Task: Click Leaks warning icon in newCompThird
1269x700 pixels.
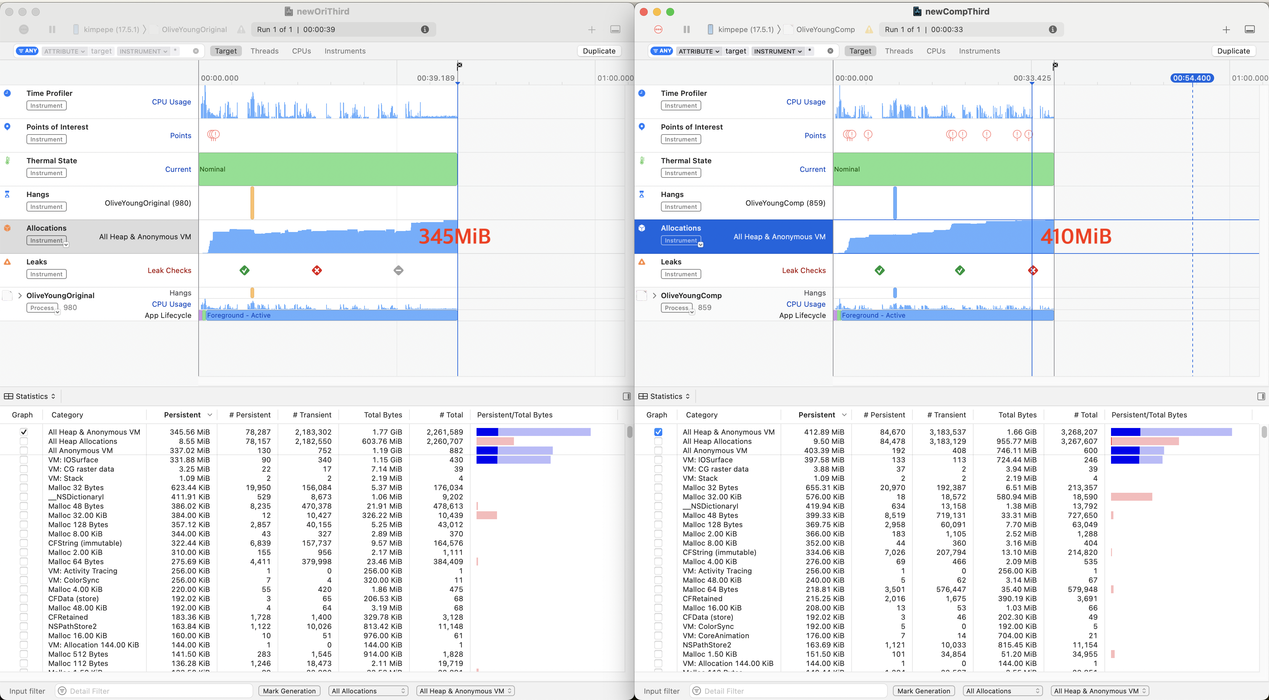Action: 642,262
